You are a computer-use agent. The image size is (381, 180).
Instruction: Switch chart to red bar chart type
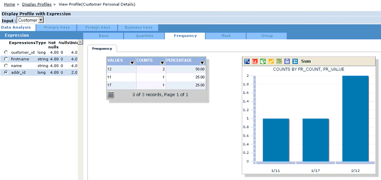[x=255, y=61]
